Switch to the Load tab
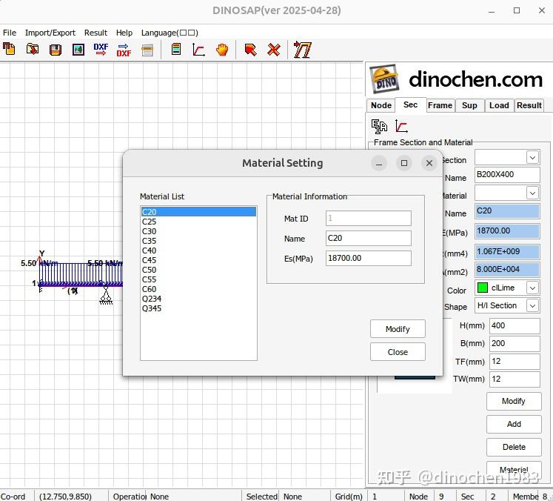The height and width of the screenshot is (501, 553). (x=499, y=105)
